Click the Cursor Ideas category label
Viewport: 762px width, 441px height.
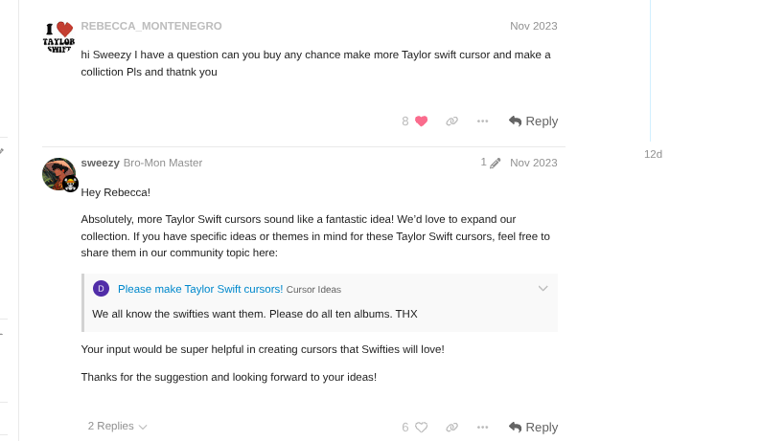click(x=313, y=290)
